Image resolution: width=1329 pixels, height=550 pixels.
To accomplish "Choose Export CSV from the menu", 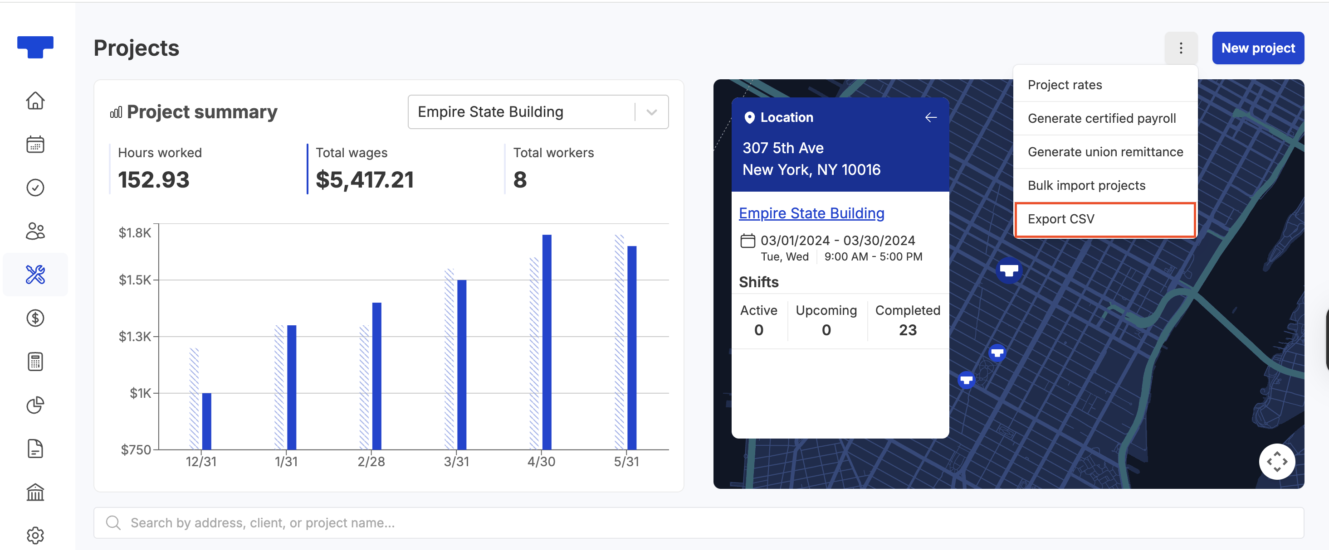I will coord(1105,220).
